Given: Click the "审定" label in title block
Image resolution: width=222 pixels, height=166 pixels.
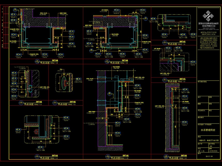Looking at the screenshot, I should point(210,110).
